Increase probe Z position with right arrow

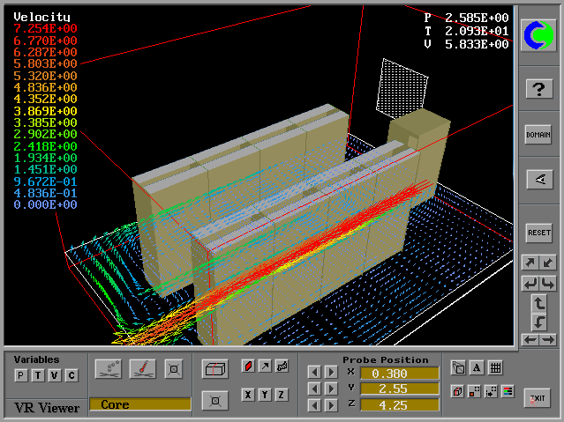[x=331, y=404]
